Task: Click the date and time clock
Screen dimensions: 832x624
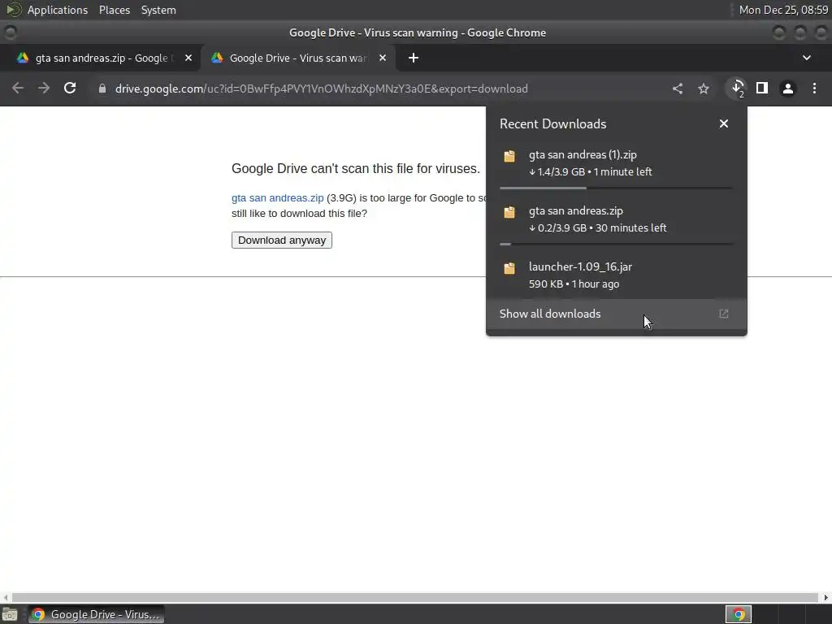Action: pyautogui.click(x=783, y=10)
